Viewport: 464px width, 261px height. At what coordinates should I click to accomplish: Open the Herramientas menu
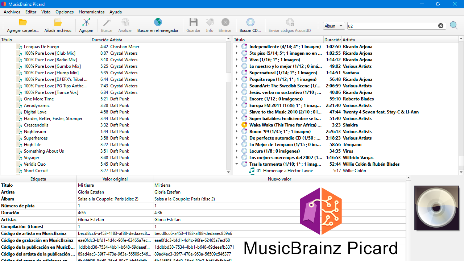pyautogui.click(x=91, y=12)
